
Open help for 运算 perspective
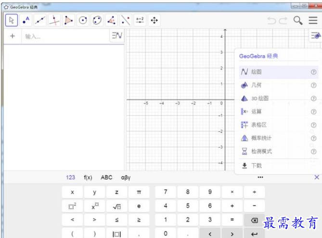point(313,112)
